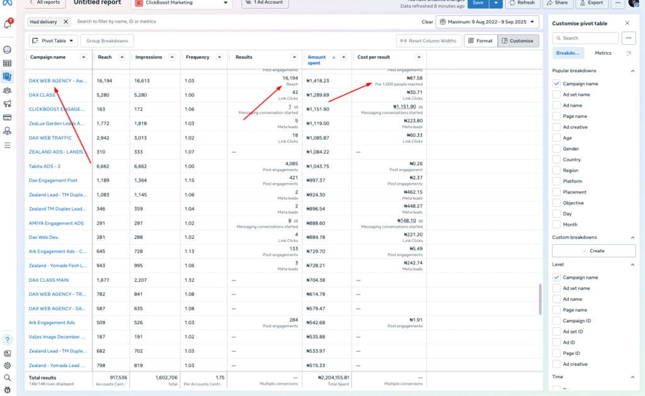The height and width of the screenshot is (396, 645).
Task: Open Settings gear in left sidebar
Action: coord(8,365)
